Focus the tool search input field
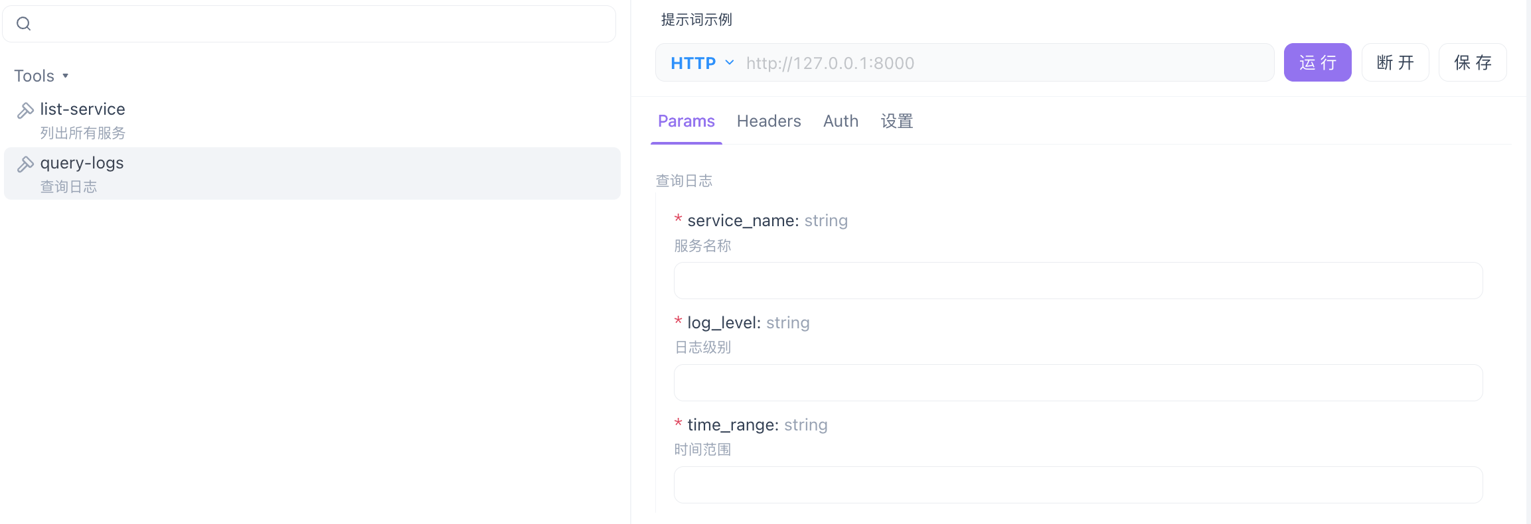This screenshot has height=524, width=1531. click(309, 24)
